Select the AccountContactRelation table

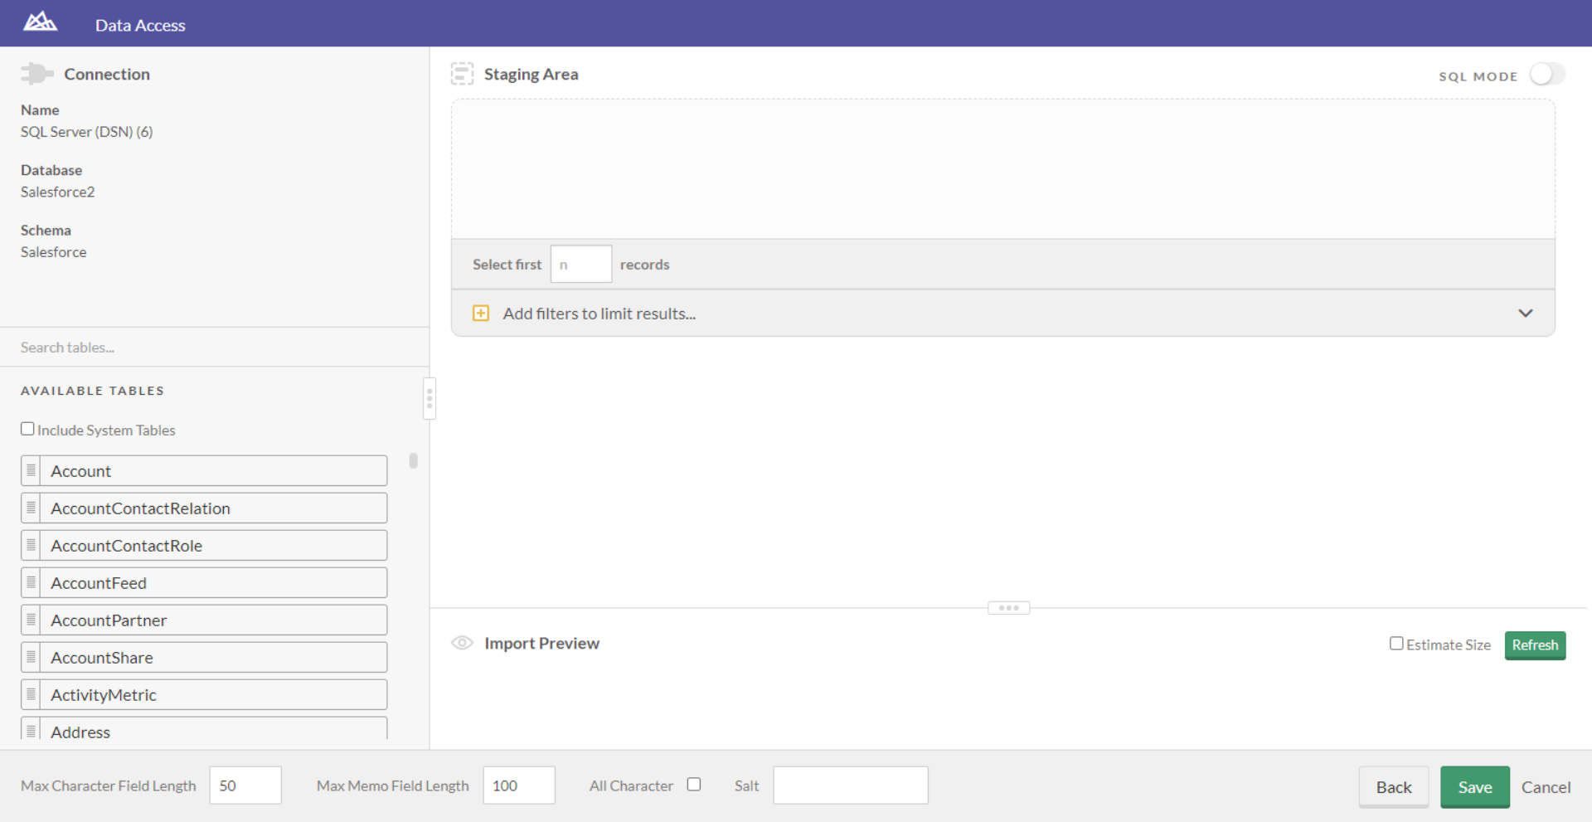212,508
